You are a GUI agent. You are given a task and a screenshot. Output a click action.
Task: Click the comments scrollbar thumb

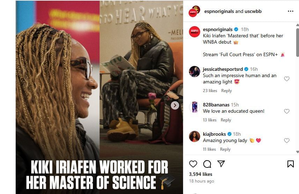[298, 43]
